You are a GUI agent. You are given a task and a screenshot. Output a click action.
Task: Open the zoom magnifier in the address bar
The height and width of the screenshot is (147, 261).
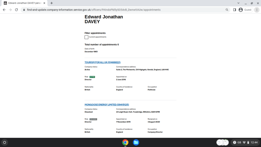pyautogui.click(x=227, y=10)
